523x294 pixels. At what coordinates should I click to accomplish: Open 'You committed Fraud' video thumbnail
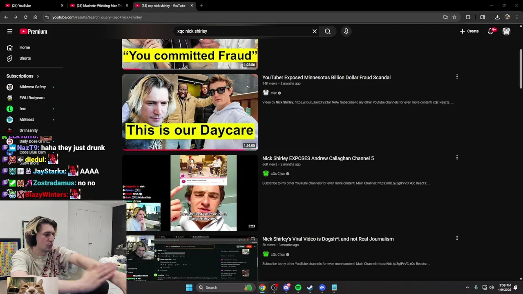[x=190, y=54]
